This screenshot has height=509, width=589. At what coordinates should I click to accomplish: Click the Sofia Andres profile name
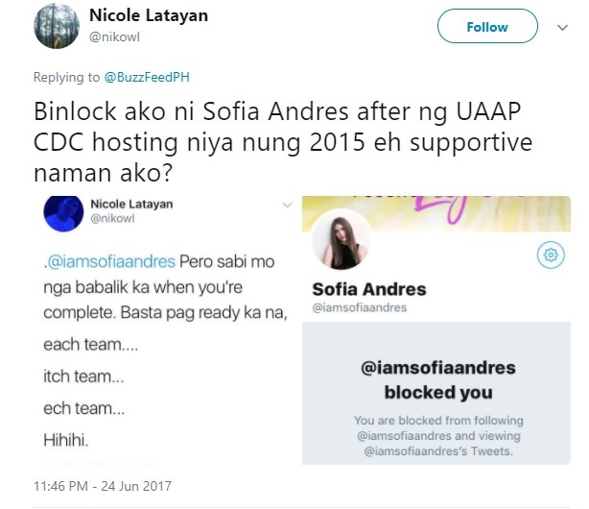pyautogui.click(x=369, y=289)
